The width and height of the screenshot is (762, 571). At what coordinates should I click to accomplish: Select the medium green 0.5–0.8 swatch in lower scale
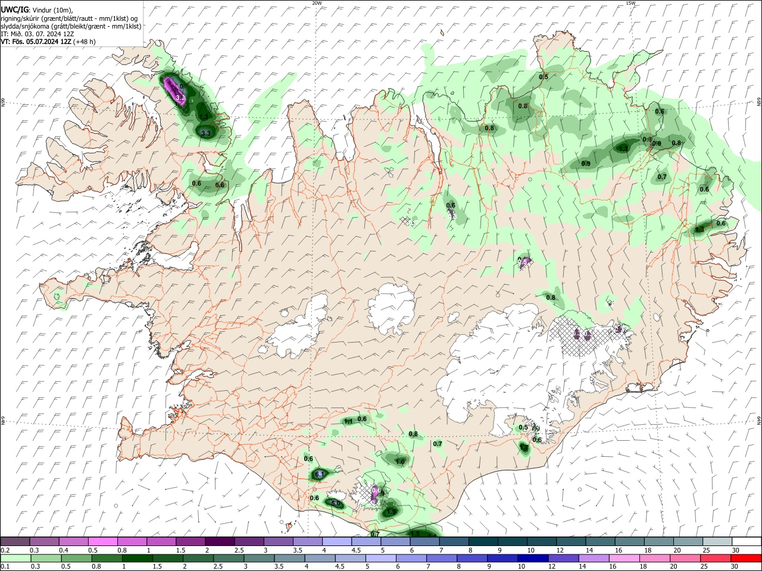(76, 558)
